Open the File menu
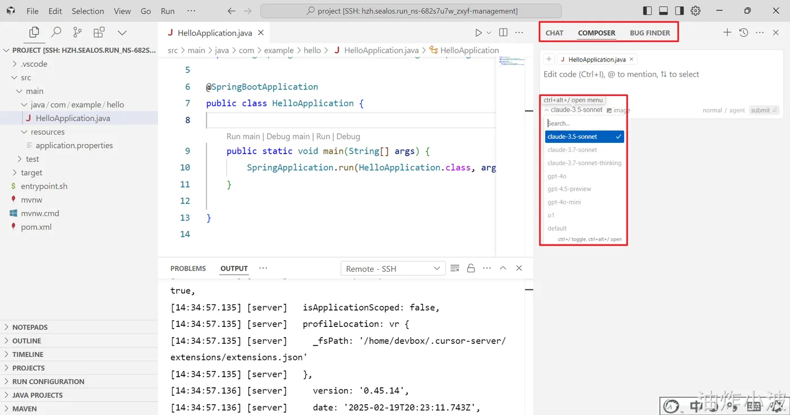The width and height of the screenshot is (790, 415). [32, 11]
